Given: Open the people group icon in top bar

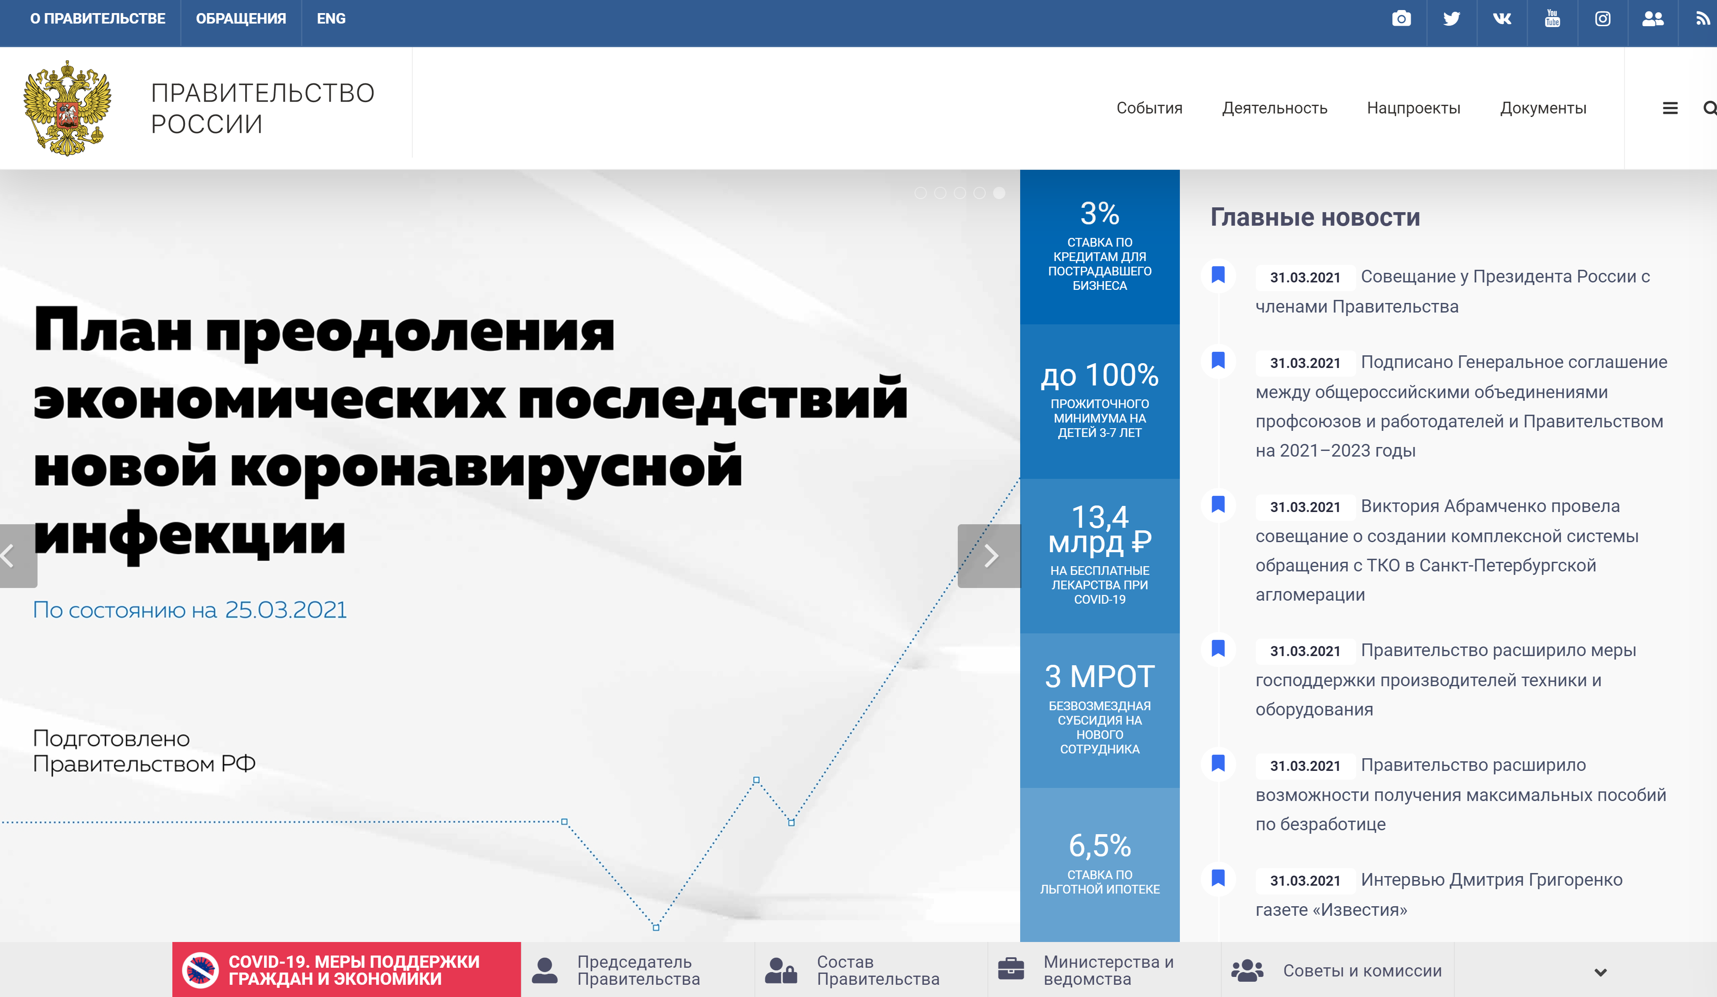Looking at the screenshot, I should click(1653, 18).
